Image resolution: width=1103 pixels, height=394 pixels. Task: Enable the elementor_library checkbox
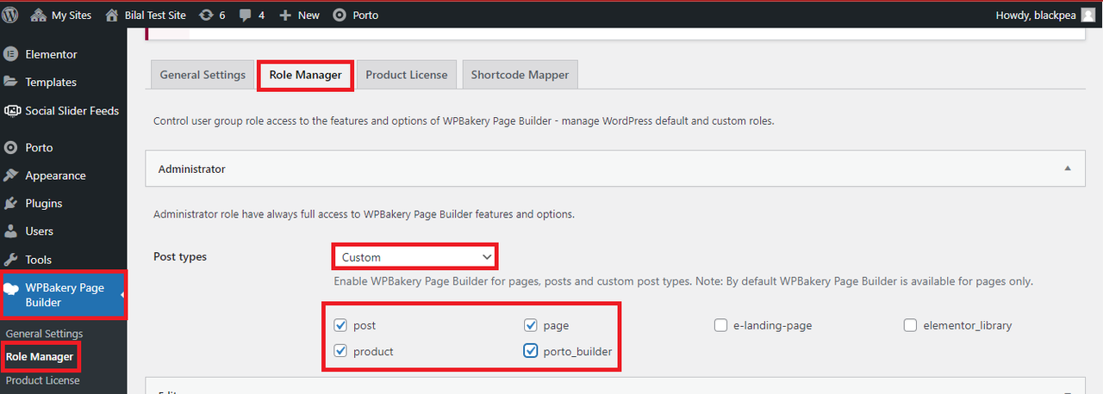coord(910,325)
